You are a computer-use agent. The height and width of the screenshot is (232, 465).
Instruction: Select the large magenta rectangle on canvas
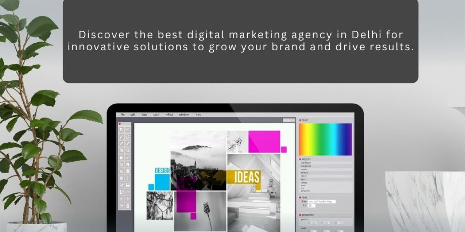point(264,142)
